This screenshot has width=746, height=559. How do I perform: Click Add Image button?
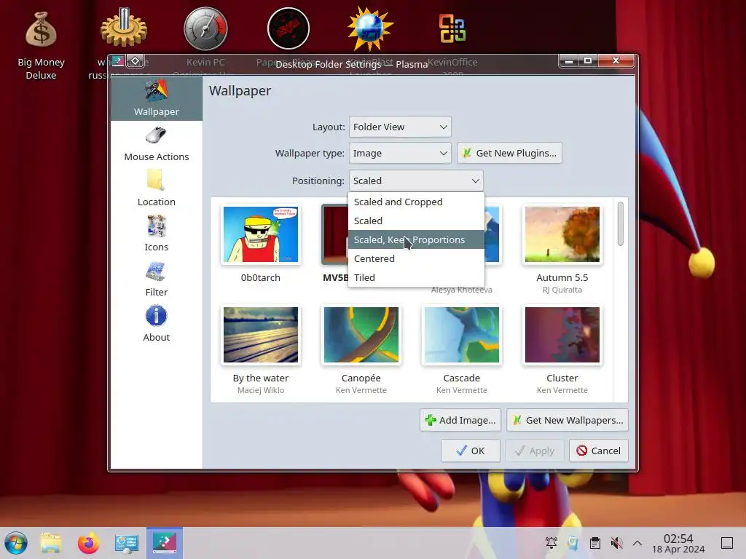tap(460, 420)
